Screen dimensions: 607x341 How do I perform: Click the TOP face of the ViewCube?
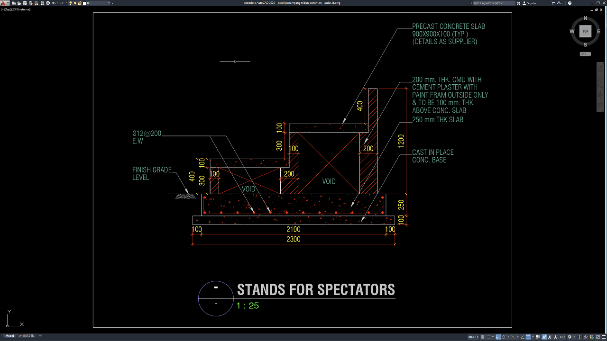pyautogui.click(x=585, y=31)
